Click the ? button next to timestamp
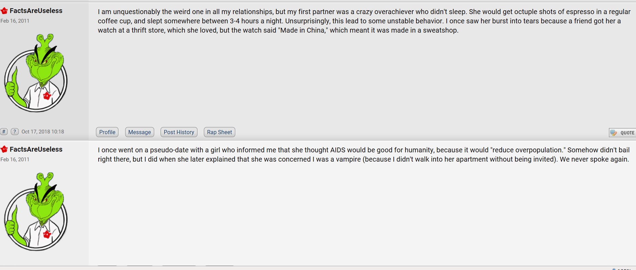This screenshot has width=636, height=270. click(15, 132)
